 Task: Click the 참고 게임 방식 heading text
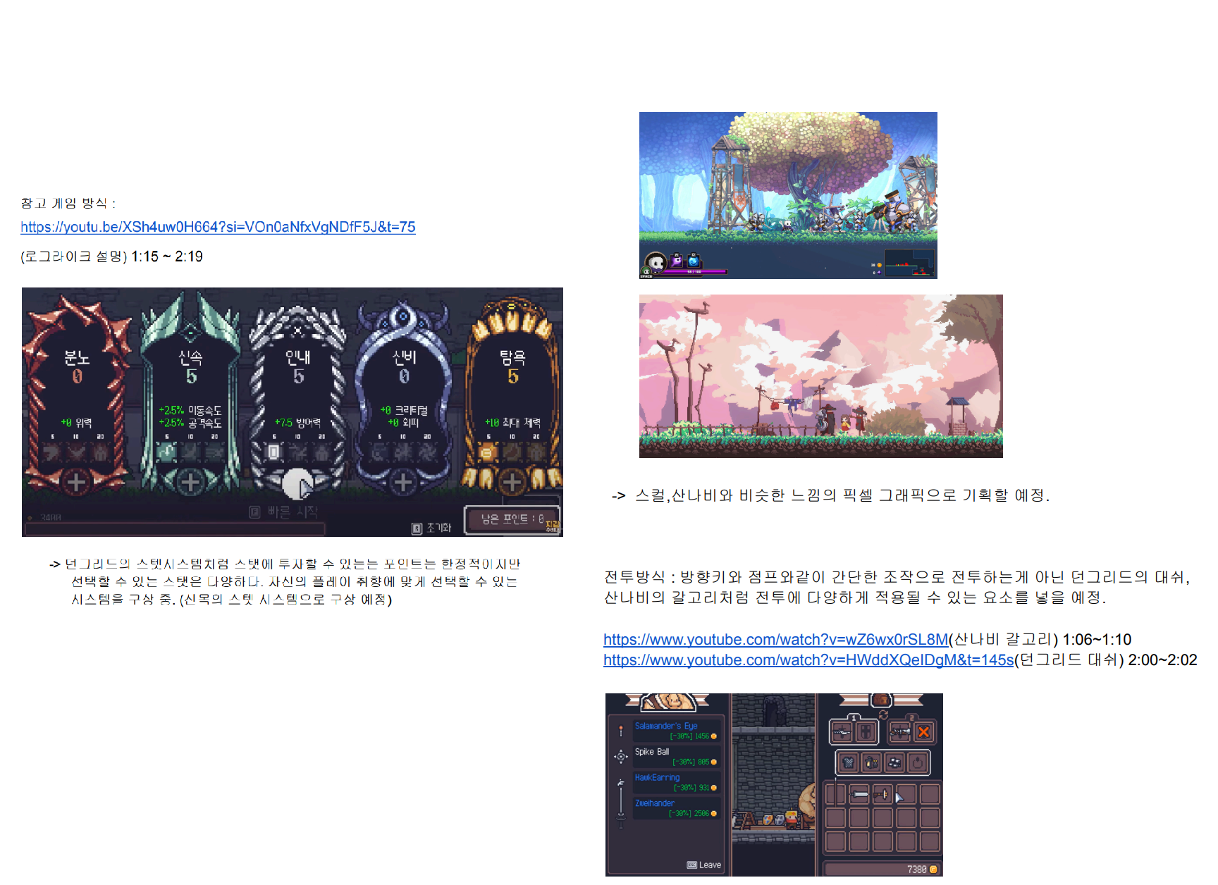tap(68, 204)
